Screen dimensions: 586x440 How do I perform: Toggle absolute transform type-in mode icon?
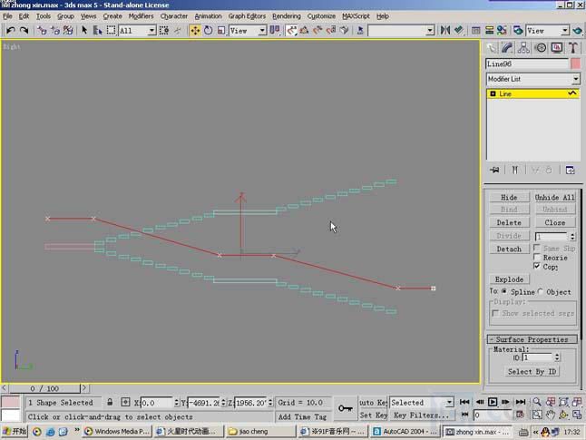(x=125, y=402)
